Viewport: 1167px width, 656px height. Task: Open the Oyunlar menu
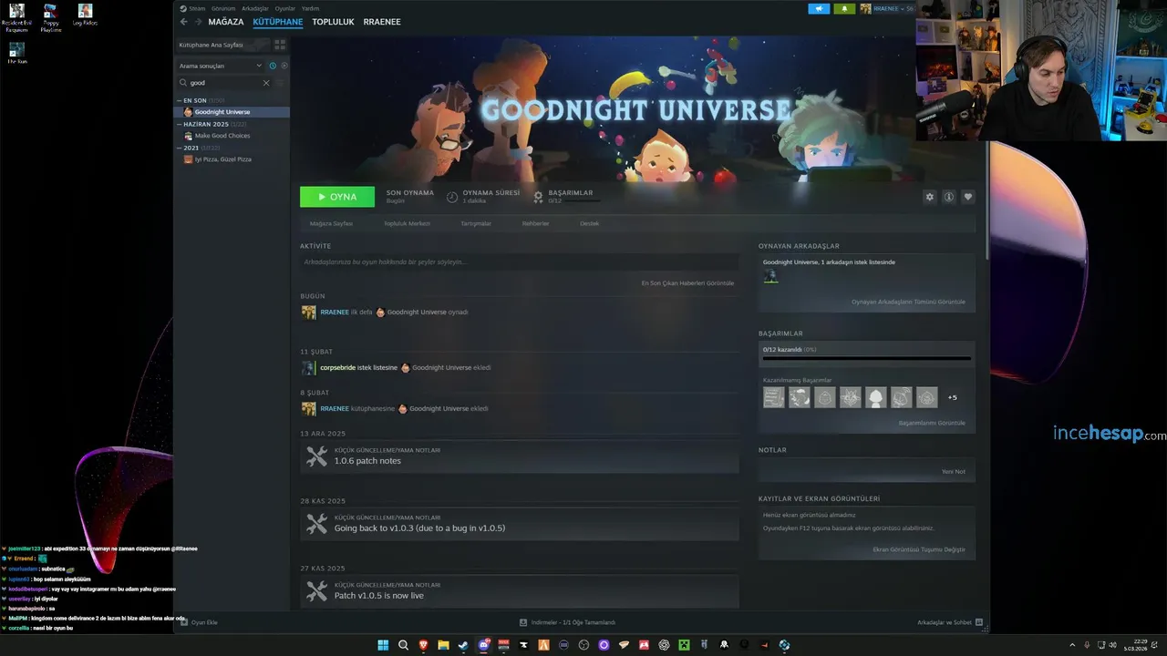tap(285, 8)
